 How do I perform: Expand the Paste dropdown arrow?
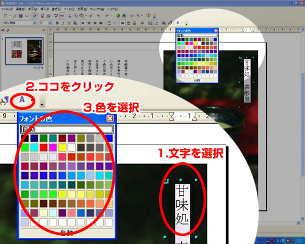[x=86, y=15]
